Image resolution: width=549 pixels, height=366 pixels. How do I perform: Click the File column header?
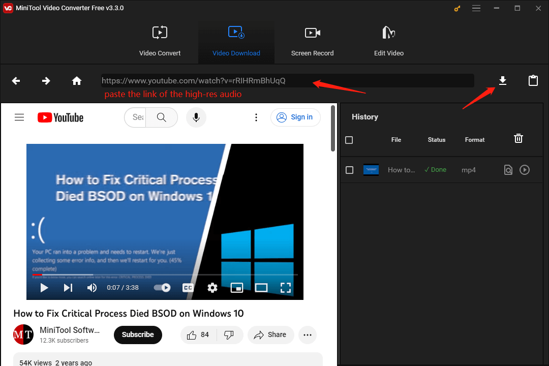click(x=396, y=140)
